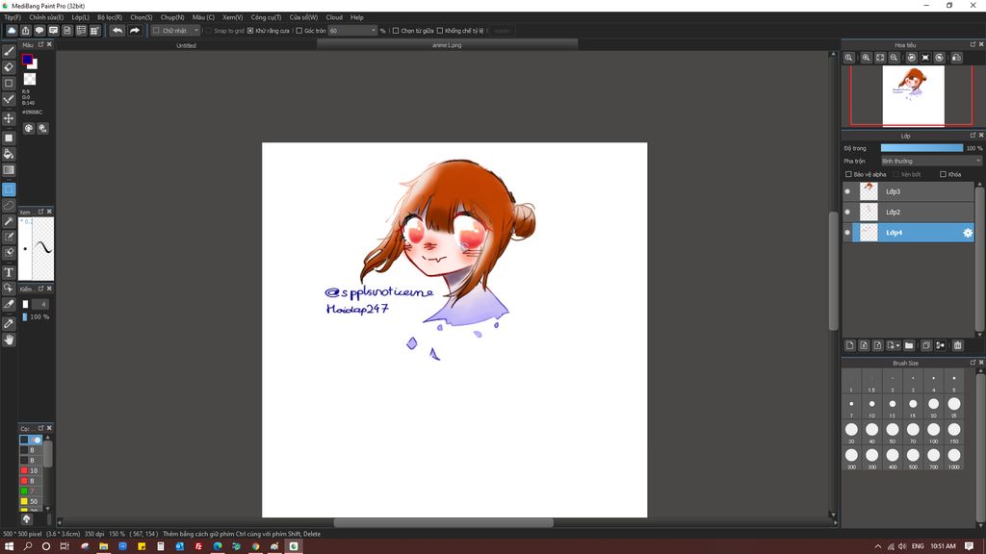Screen dimensions: 986x554
Task: Open the taskbar notification center icon
Action: pos(970,546)
